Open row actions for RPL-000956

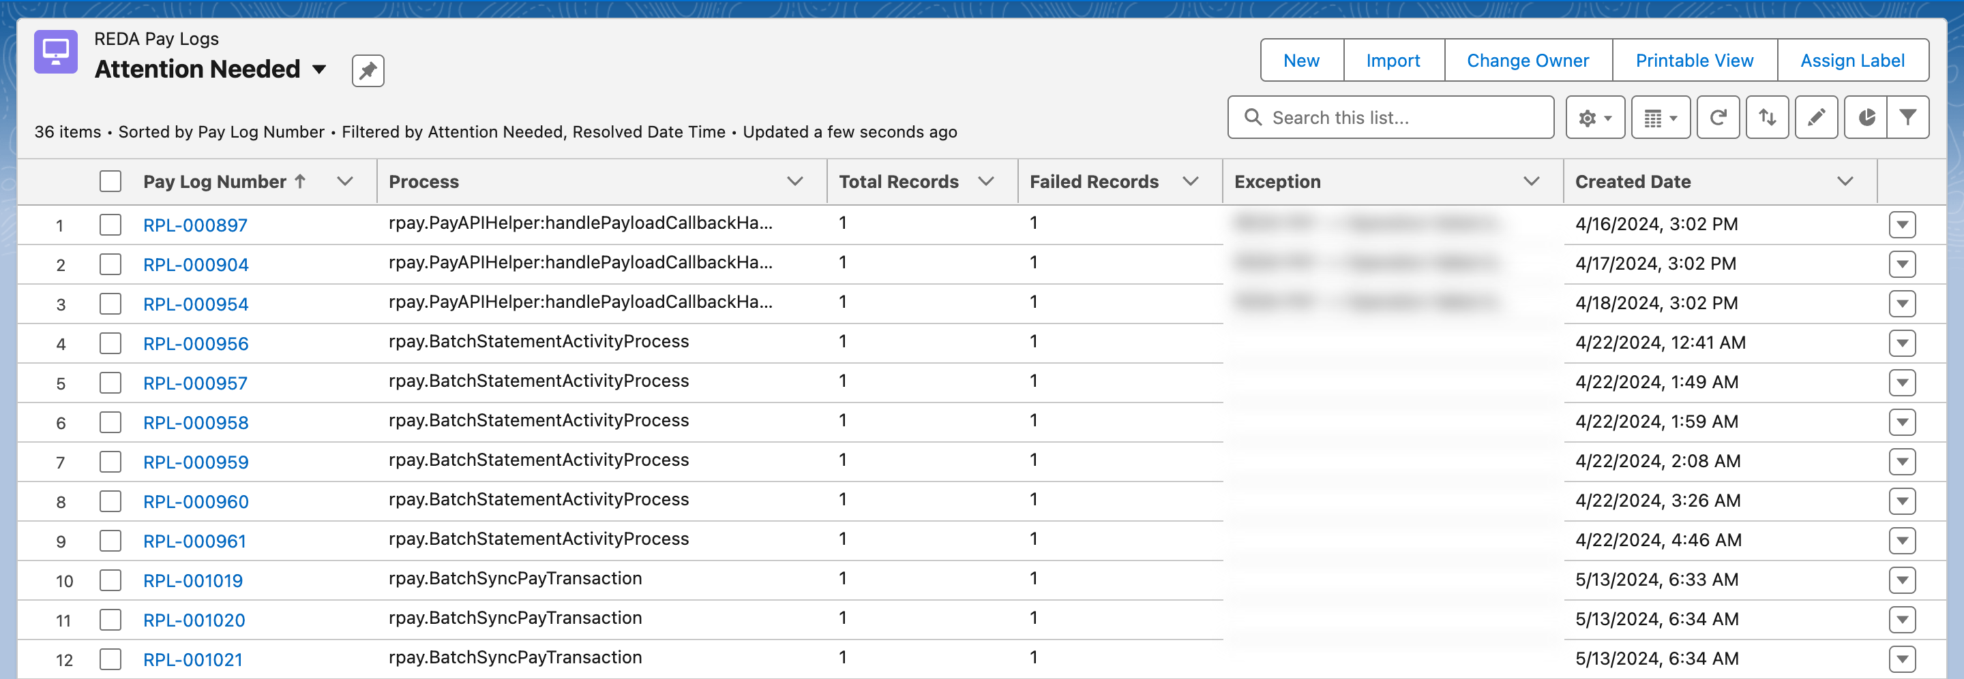point(1902,343)
